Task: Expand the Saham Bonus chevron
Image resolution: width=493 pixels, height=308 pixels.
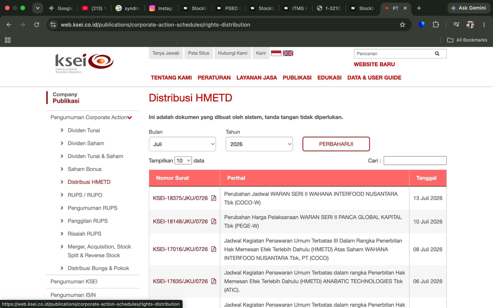Action: (x=62, y=169)
